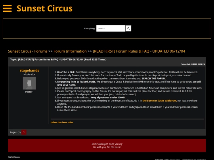Screen dimensions: 214x160
Task: Click the stagehands avatar image
Action: click(29, 83)
